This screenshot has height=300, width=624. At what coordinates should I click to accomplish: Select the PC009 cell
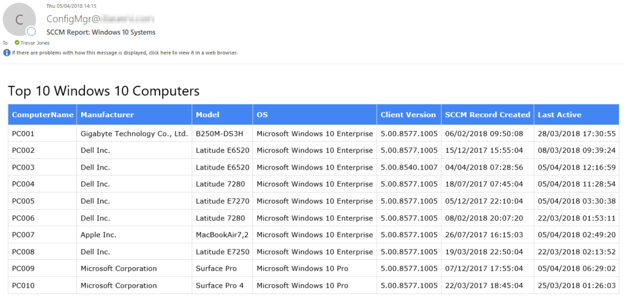(x=43, y=268)
